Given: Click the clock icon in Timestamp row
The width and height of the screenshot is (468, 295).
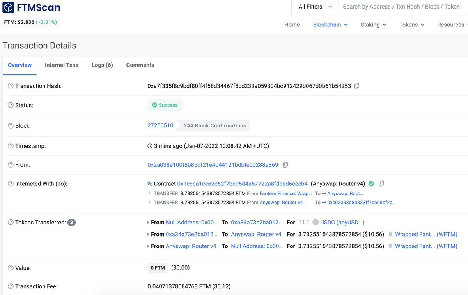Looking at the screenshot, I should 150,146.
